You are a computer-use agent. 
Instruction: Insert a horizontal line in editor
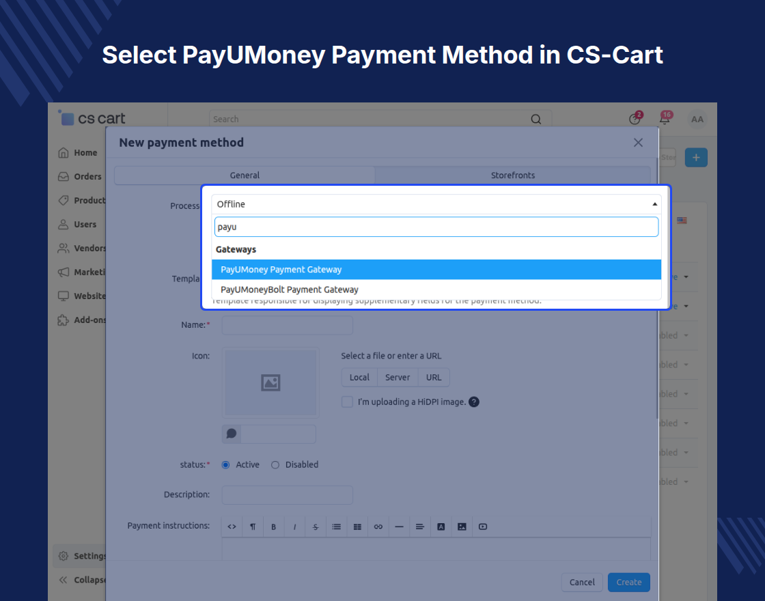point(399,527)
